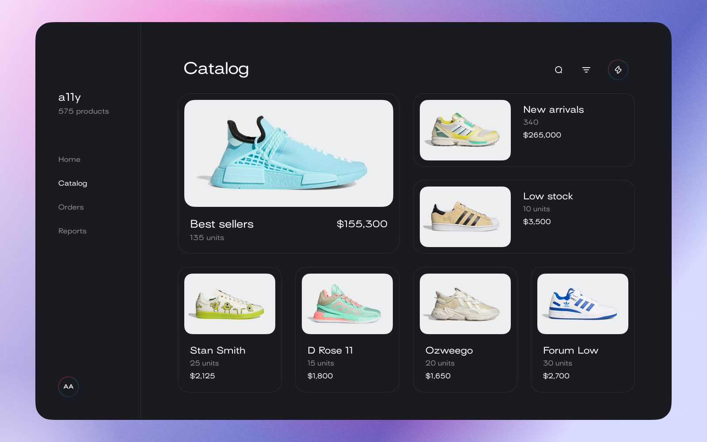Click the Low stock sneaker thumbnail
The width and height of the screenshot is (707, 442).
click(465, 217)
